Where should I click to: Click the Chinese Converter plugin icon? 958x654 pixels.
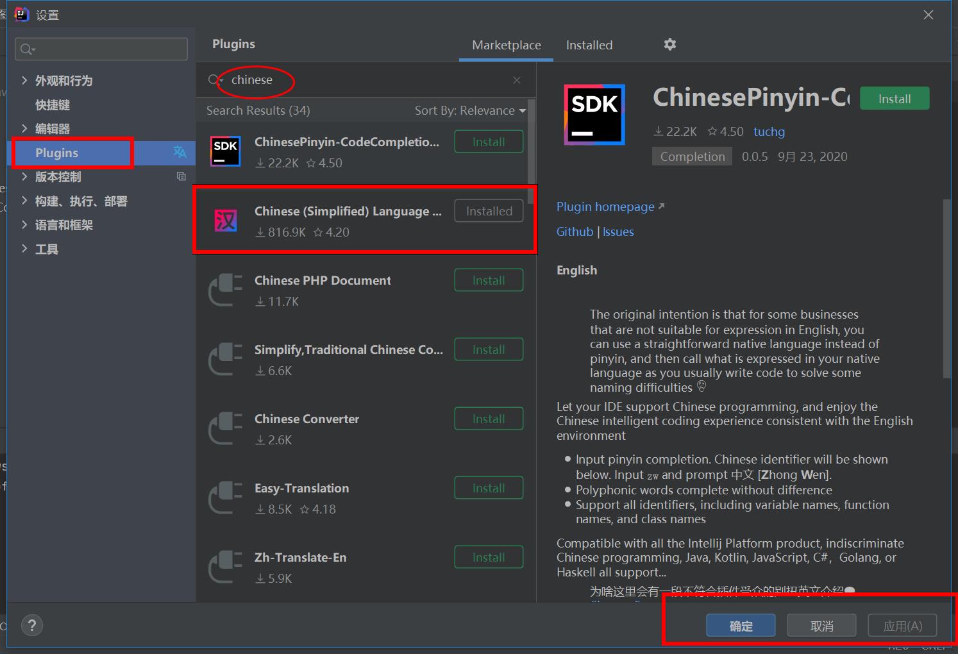[x=226, y=428]
